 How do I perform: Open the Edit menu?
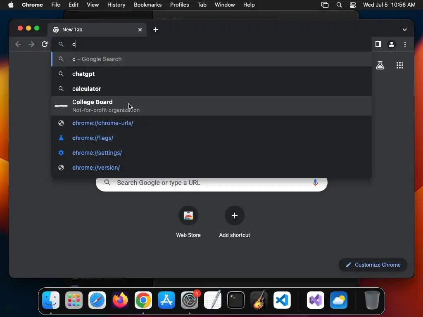pos(73,5)
